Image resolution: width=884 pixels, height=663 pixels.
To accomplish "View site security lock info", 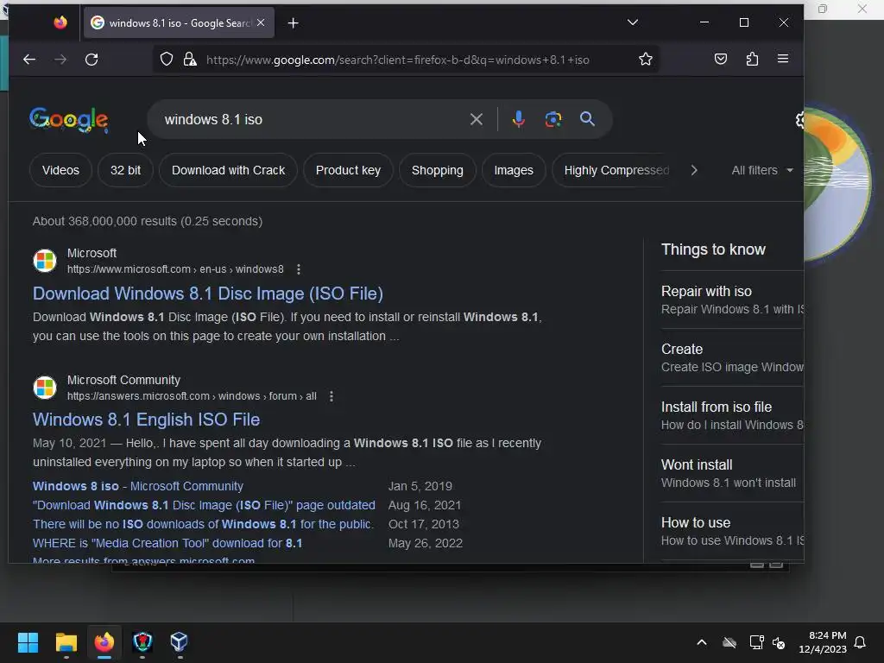I will tap(190, 60).
